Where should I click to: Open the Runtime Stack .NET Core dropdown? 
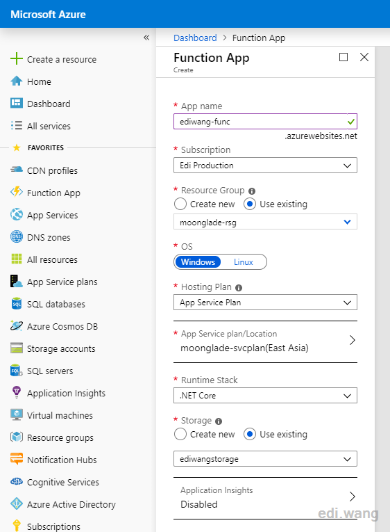[x=265, y=396]
